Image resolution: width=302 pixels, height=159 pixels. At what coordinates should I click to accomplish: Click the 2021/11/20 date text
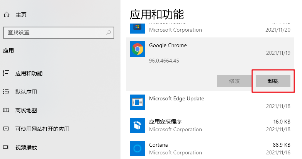coord(278,30)
